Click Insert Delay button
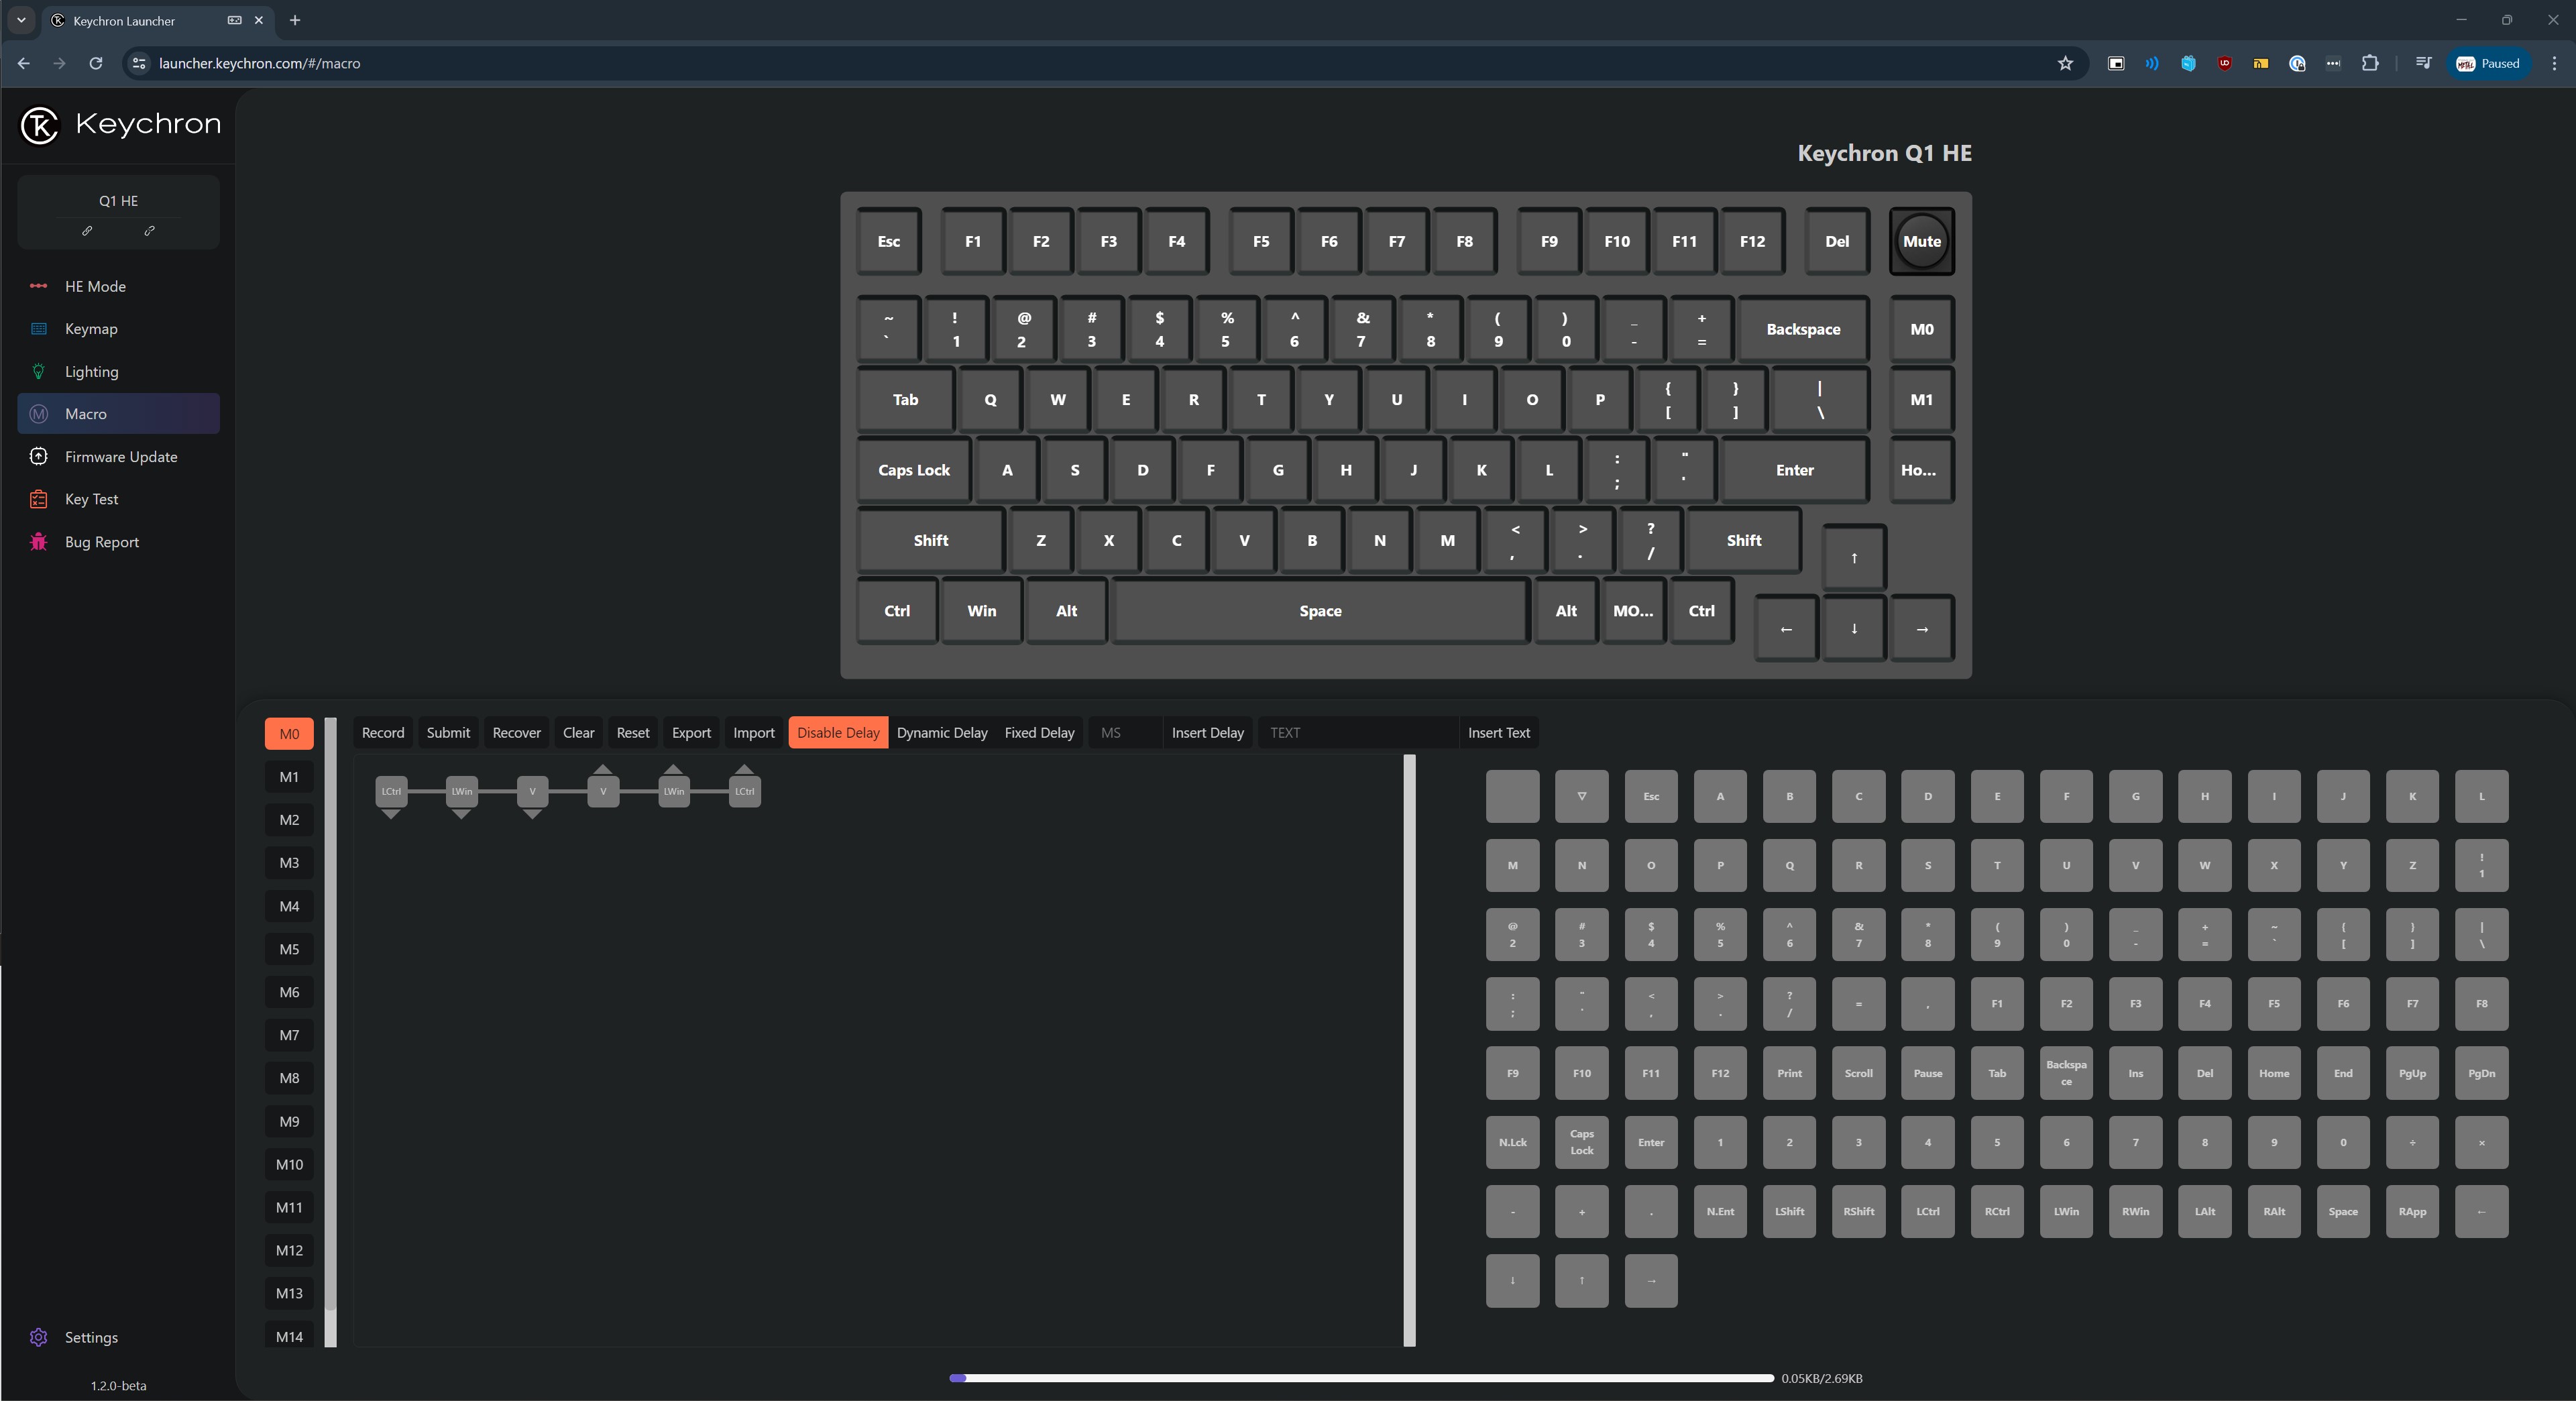This screenshot has height=1401, width=2576. point(1208,732)
